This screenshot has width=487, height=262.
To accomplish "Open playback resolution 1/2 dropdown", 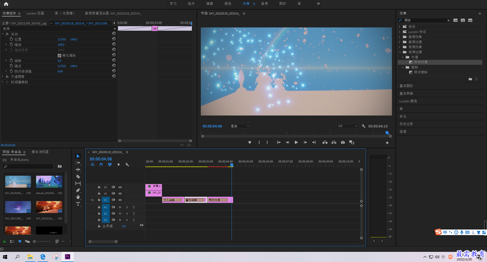I will 347,126.
